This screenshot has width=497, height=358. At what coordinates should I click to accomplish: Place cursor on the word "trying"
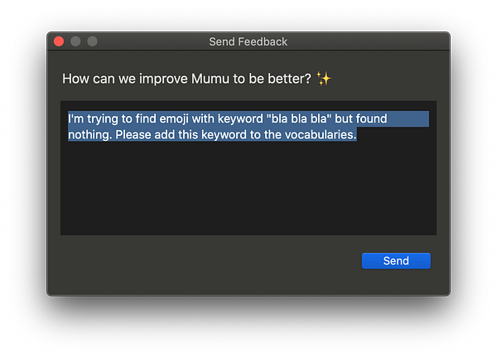(x=105, y=119)
